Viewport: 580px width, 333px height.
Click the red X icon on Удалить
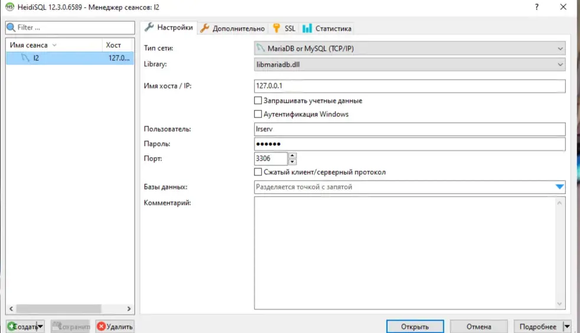101,327
